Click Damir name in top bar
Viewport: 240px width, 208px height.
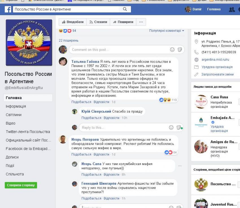(197, 9)
